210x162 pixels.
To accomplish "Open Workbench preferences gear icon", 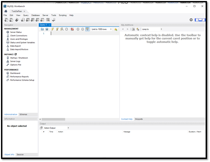I will 191,20.
